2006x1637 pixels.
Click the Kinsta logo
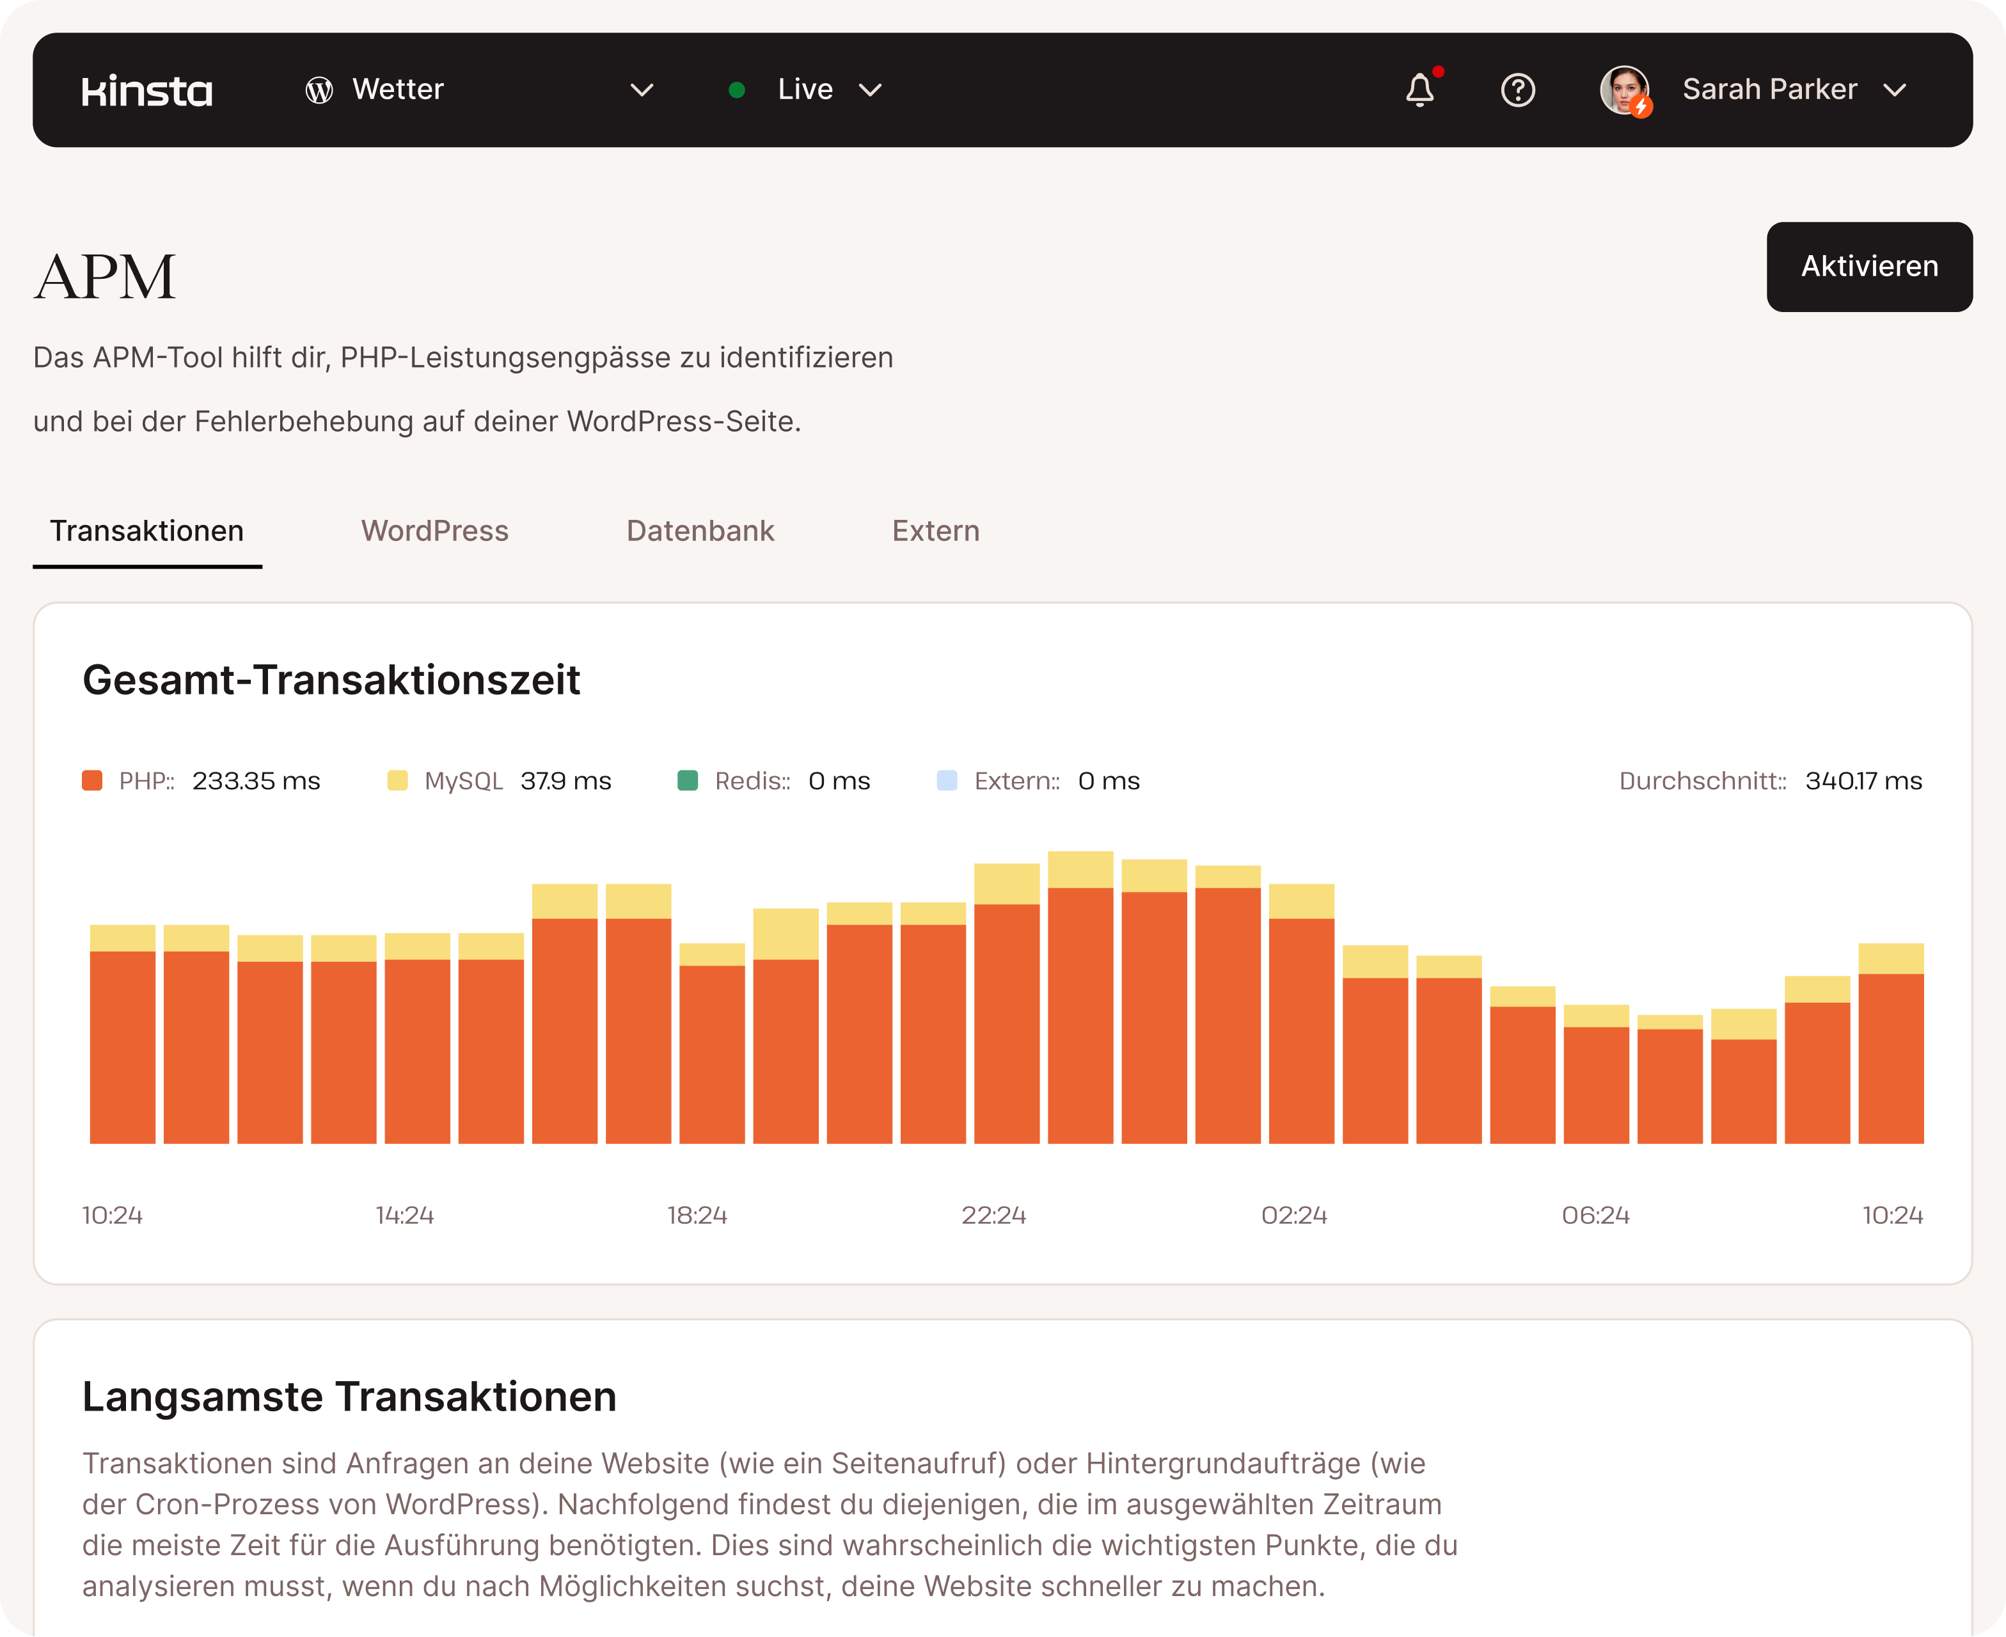[x=147, y=91]
